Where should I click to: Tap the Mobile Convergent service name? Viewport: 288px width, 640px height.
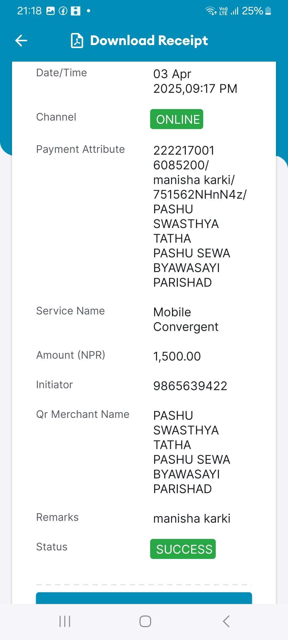(x=186, y=319)
